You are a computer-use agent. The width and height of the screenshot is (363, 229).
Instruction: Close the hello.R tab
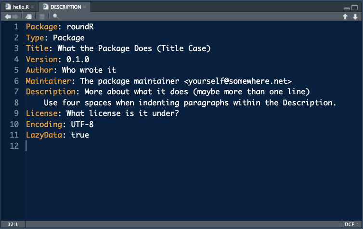(x=32, y=7)
